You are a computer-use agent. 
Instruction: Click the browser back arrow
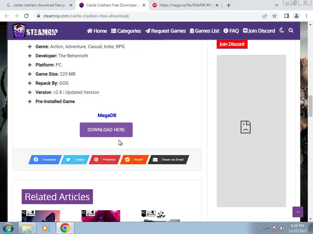click(7, 16)
